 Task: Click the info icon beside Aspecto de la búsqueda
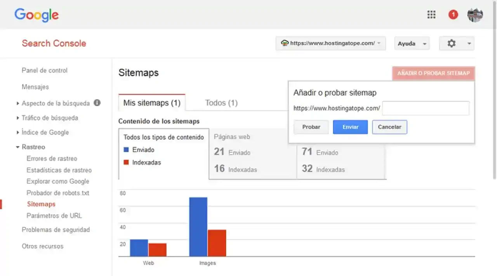97,103
